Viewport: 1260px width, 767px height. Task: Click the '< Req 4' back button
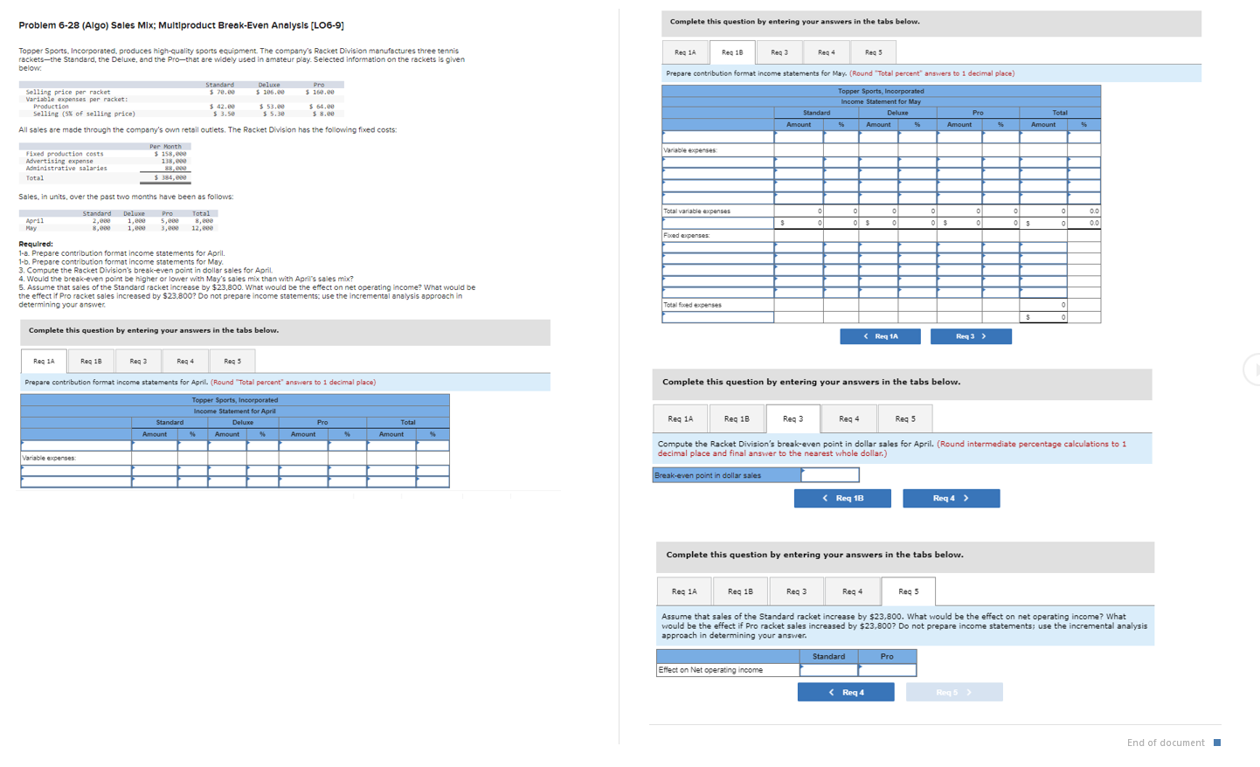846,692
